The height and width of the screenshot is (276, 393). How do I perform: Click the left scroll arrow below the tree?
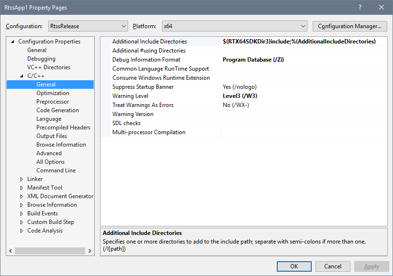[x=11, y=250]
